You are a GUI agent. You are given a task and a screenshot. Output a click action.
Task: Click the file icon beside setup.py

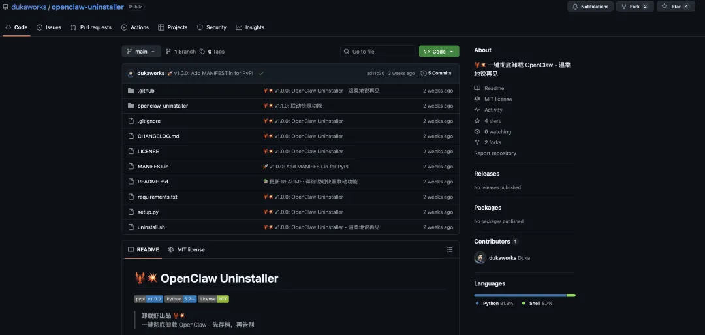131,212
